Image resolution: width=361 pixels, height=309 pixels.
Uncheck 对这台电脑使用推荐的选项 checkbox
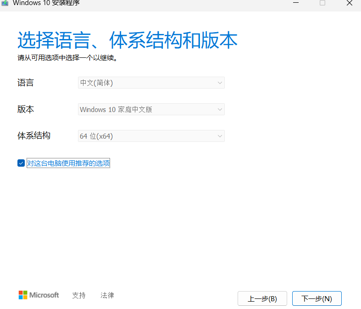(x=21, y=163)
